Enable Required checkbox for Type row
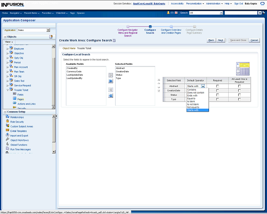Viewport: 267px width, 214px height. [217, 99]
